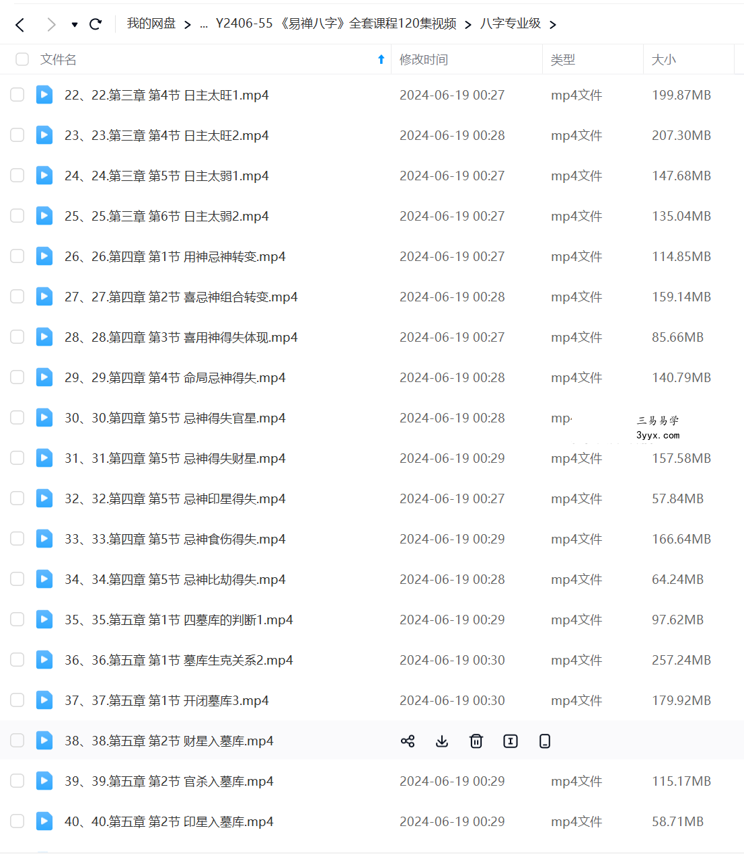Image resolution: width=744 pixels, height=855 pixels.
Task: Open the navigation history dropdown triangle
Action: (75, 25)
